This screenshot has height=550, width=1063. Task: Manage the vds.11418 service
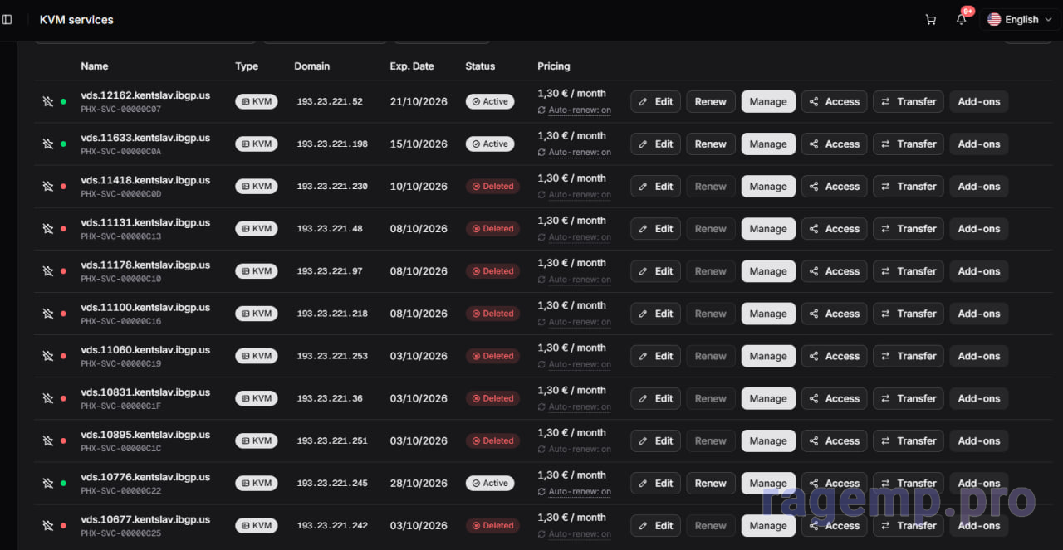click(768, 186)
